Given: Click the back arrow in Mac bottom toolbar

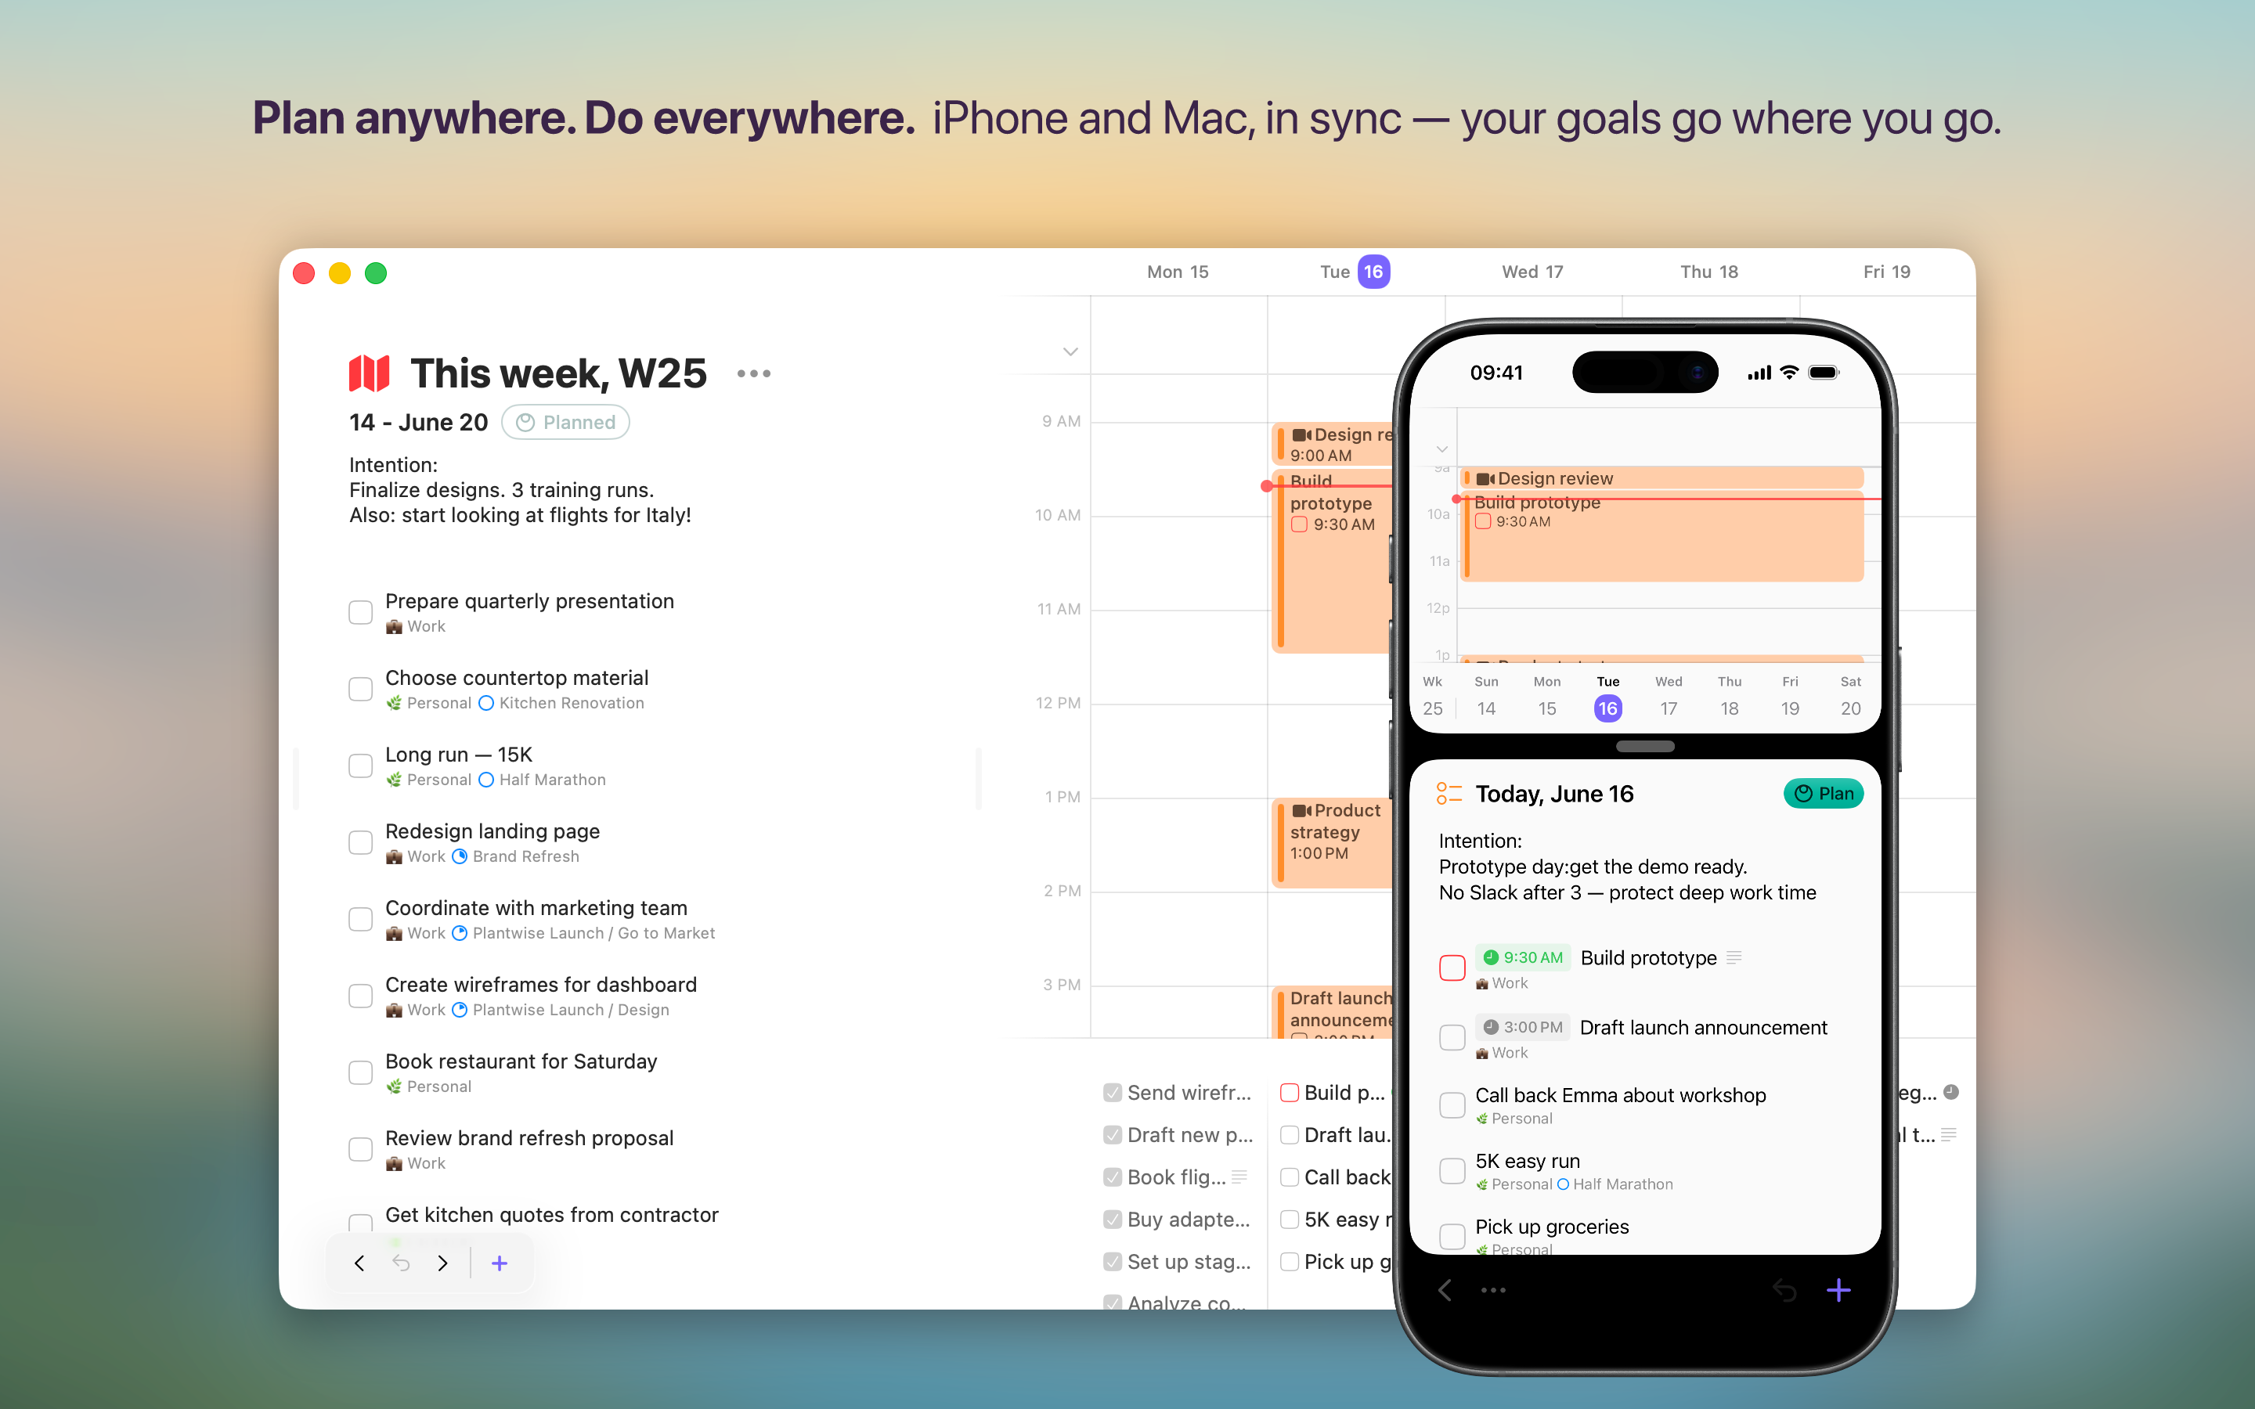Looking at the screenshot, I should [359, 1263].
